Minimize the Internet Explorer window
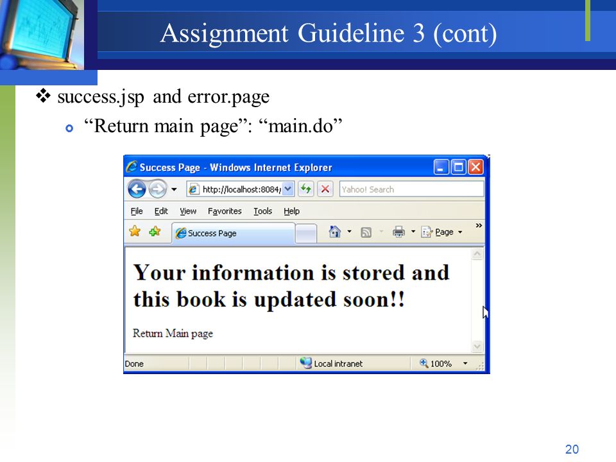616x462 pixels. (441, 167)
